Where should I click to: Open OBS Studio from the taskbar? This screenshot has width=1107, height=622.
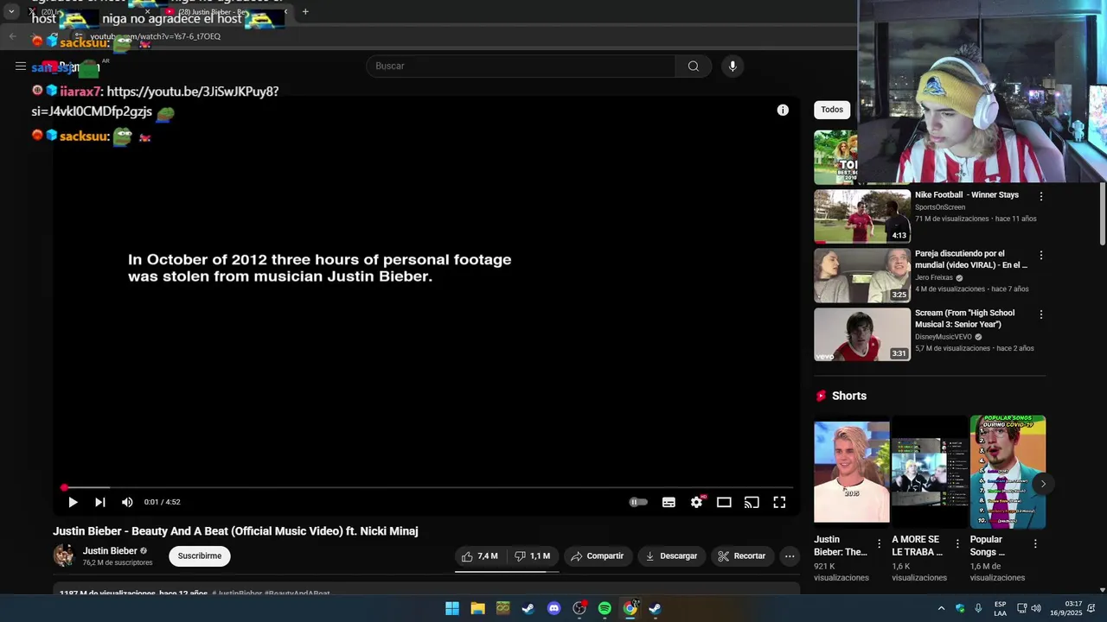(x=579, y=609)
